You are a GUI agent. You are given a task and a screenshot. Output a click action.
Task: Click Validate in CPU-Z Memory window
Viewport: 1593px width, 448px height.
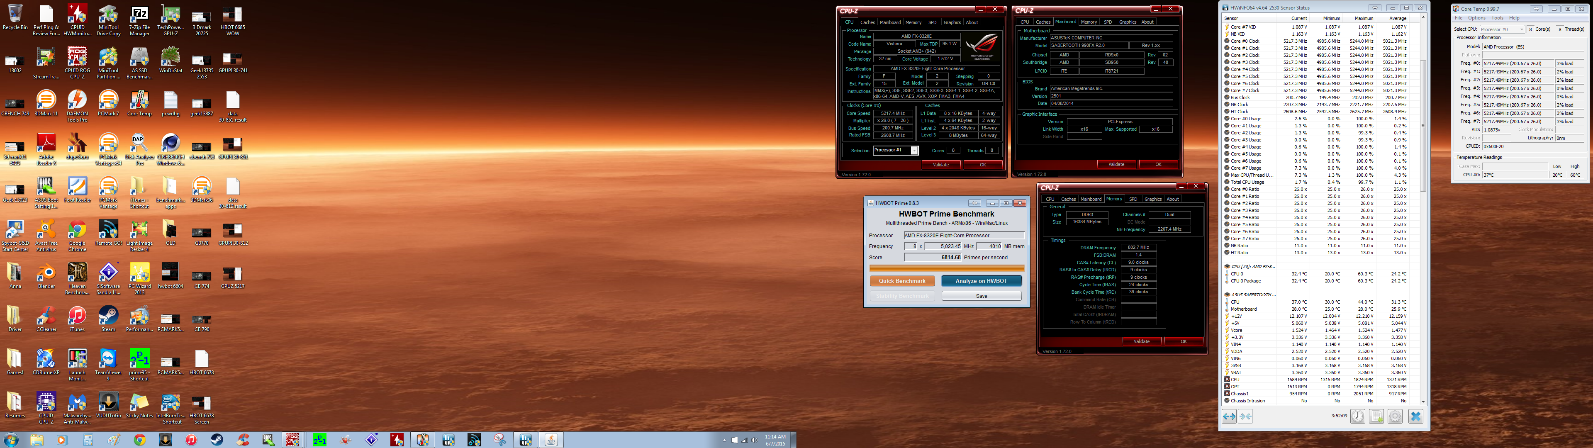pos(1142,341)
